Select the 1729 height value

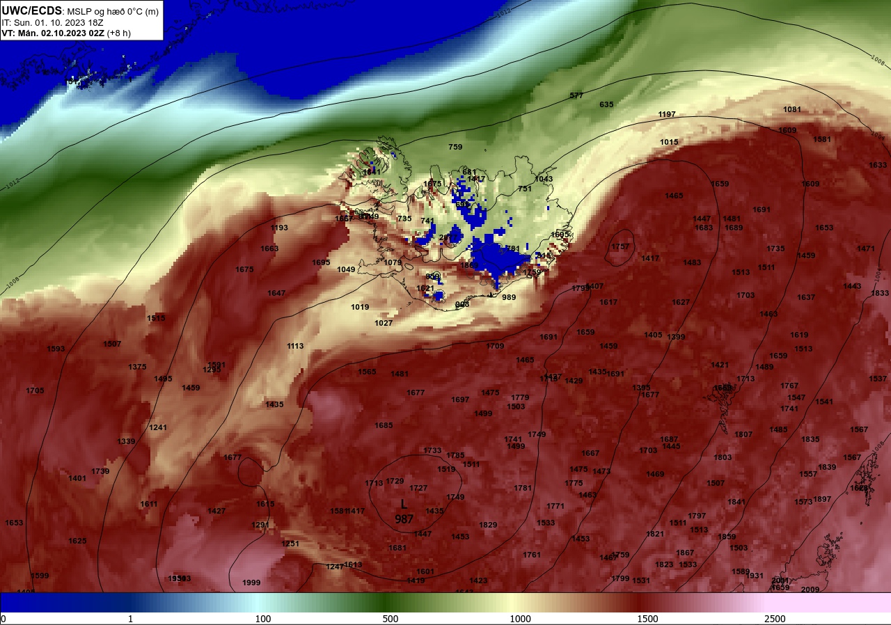(395, 481)
